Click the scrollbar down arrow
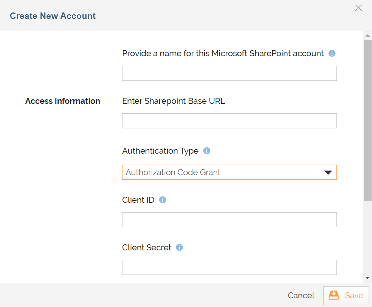The image size is (372, 307). tap(367, 278)
